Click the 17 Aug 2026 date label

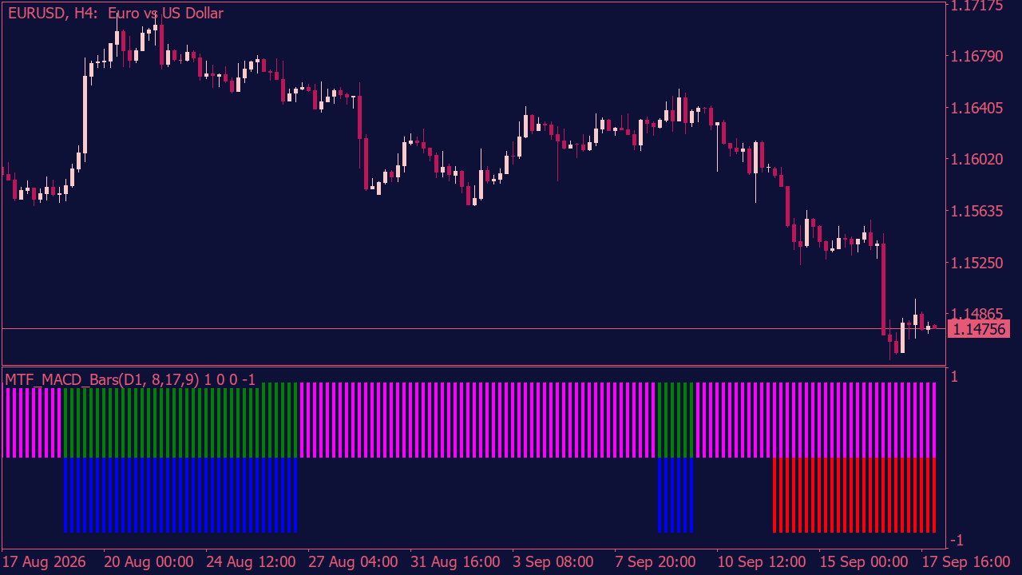click(45, 561)
